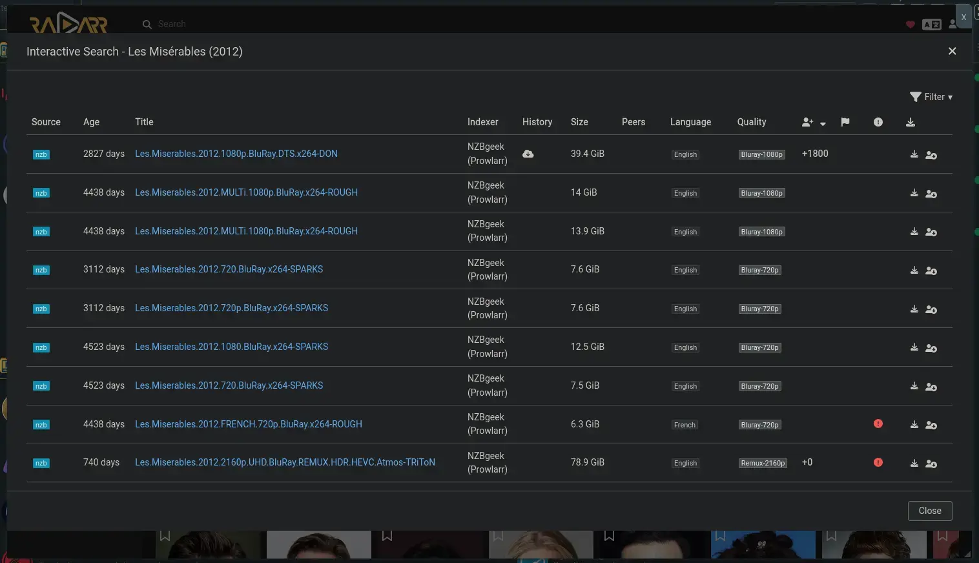Open the Filter dropdown menu
This screenshot has height=563, width=979.
coord(931,97)
